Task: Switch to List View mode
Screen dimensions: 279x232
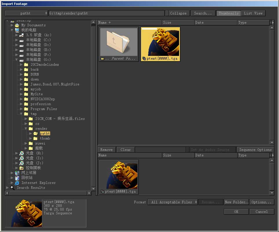Action: 253,13
